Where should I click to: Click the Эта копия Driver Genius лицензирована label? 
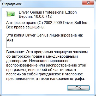tap(45, 35)
